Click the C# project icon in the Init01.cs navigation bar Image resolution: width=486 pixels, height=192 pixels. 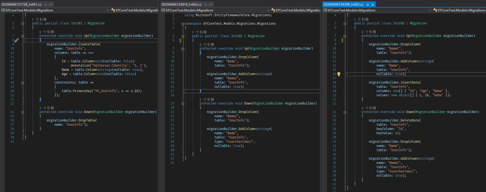[3, 10]
